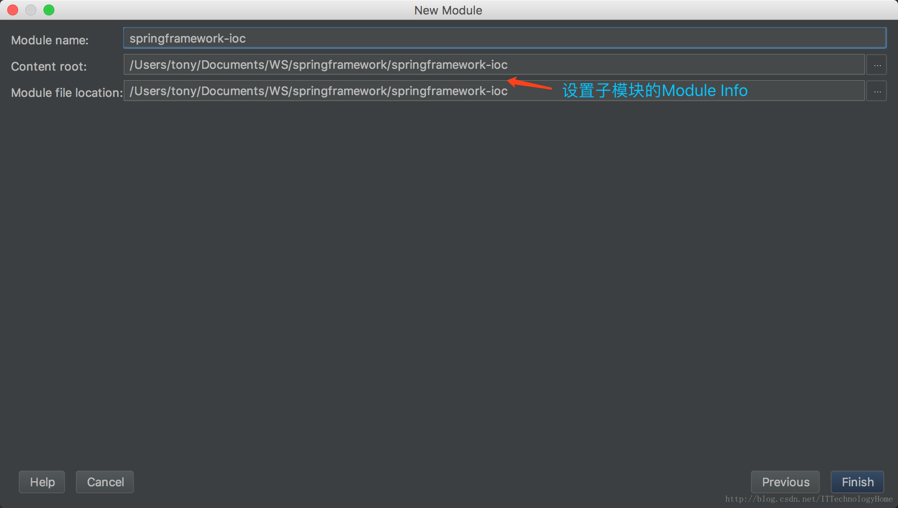Click the '...' browse icon for Module file location

pos(876,91)
